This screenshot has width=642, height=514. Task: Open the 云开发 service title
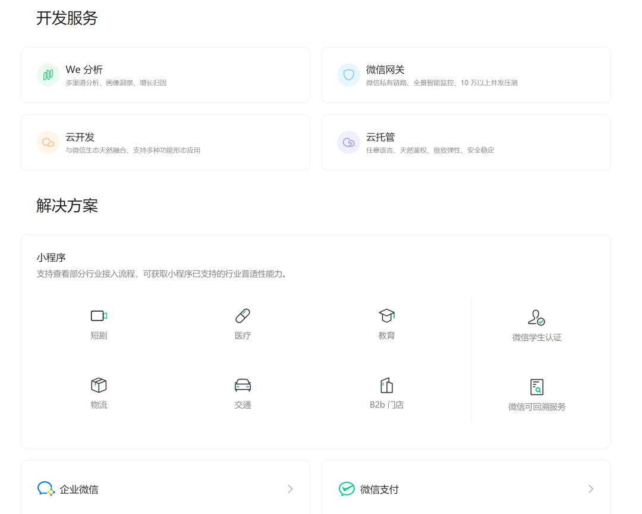pyautogui.click(x=80, y=137)
